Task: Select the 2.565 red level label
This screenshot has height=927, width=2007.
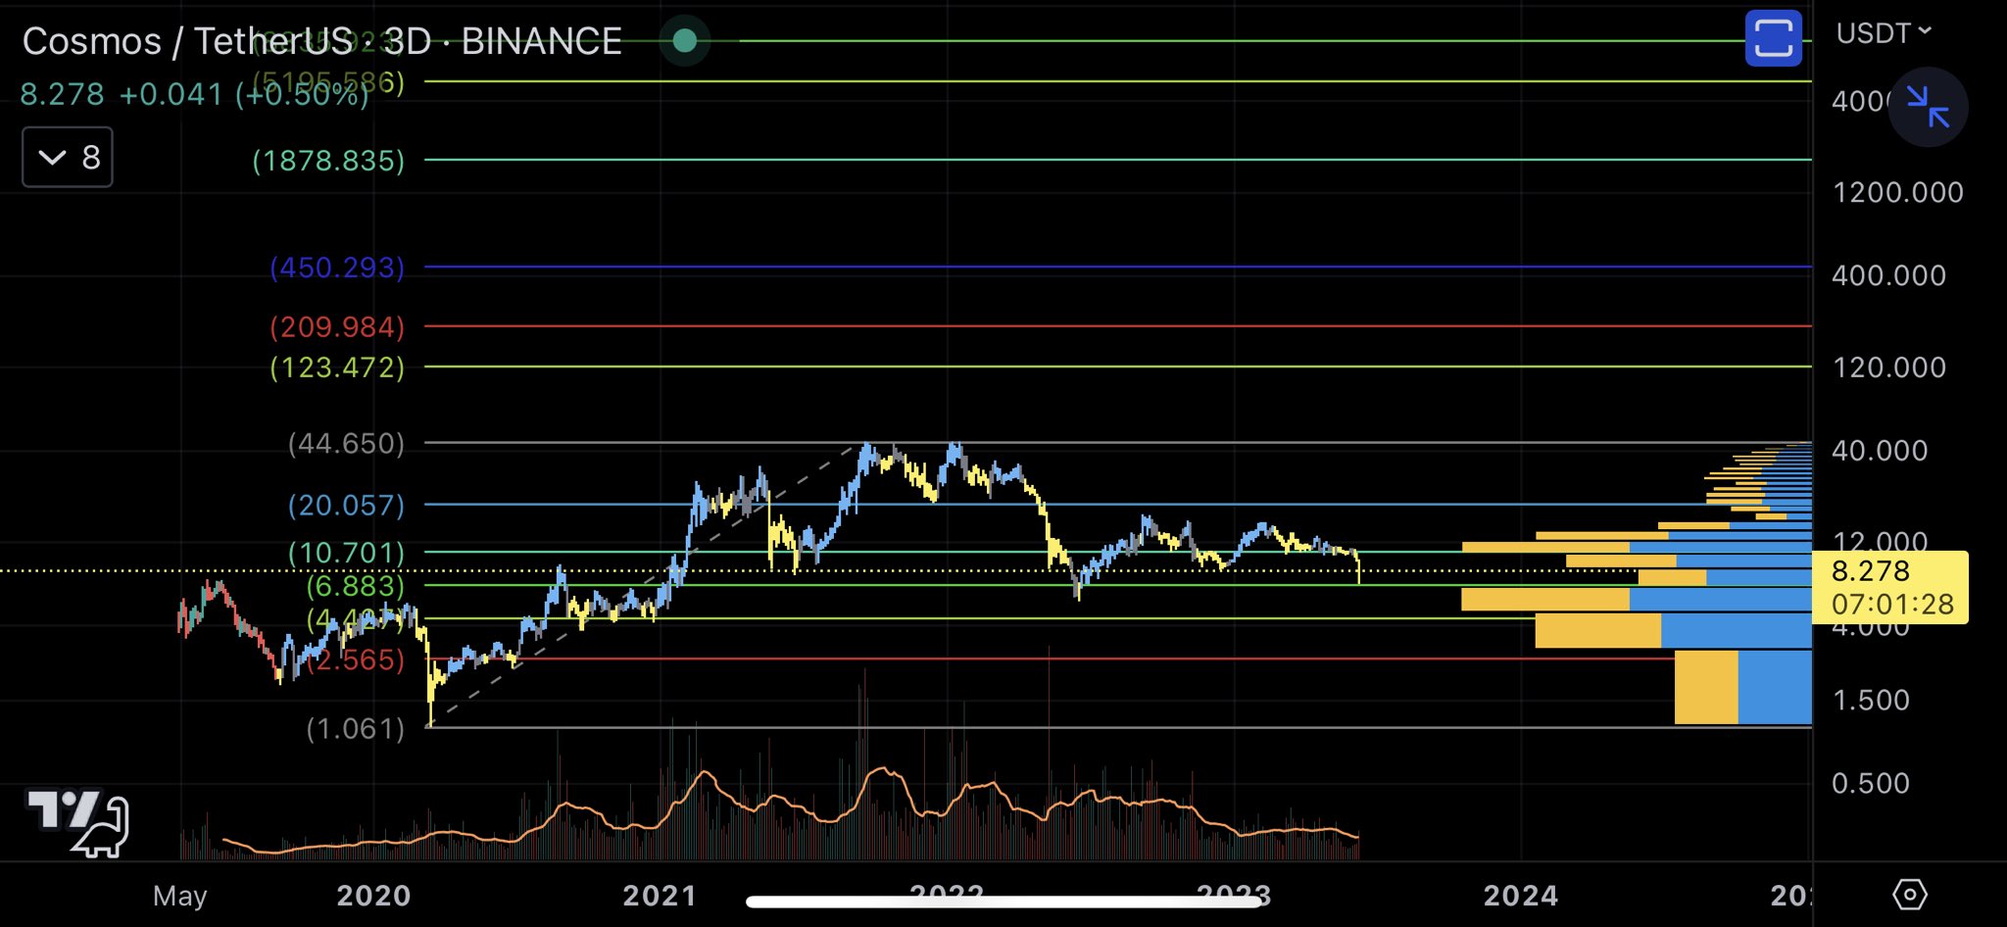Action: click(x=355, y=659)
